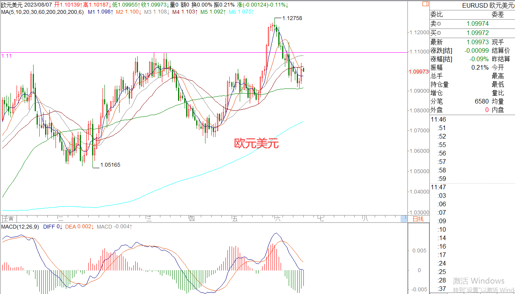This screenshot has height=294, width=515.
Task: Select the magenta 1.11 horizontal line label
Action: tap(7, 56)
